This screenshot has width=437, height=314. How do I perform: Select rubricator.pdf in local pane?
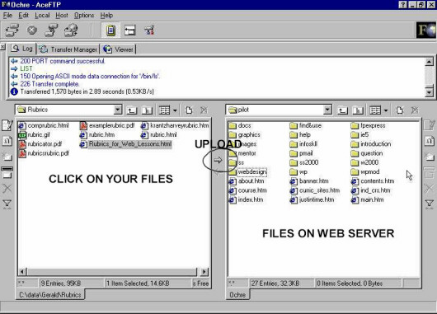point(40,144)
